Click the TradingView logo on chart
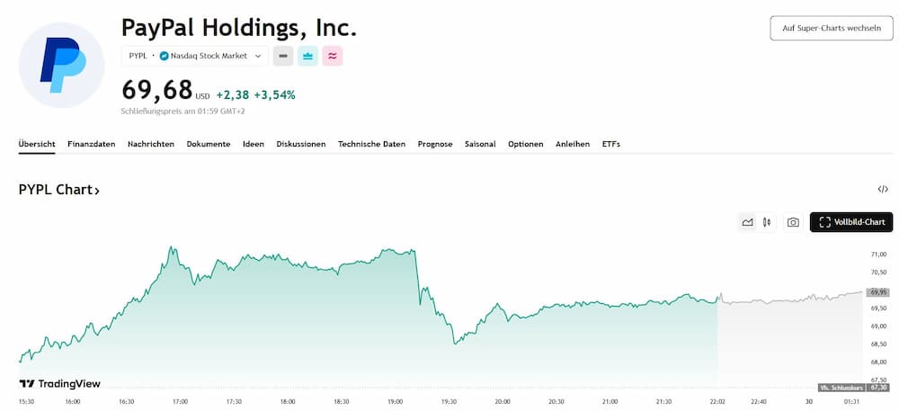The width and height of the screenshot is (899, 411). pos(60,383)
